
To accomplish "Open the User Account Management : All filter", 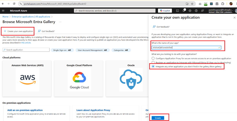I will point(92,50).
